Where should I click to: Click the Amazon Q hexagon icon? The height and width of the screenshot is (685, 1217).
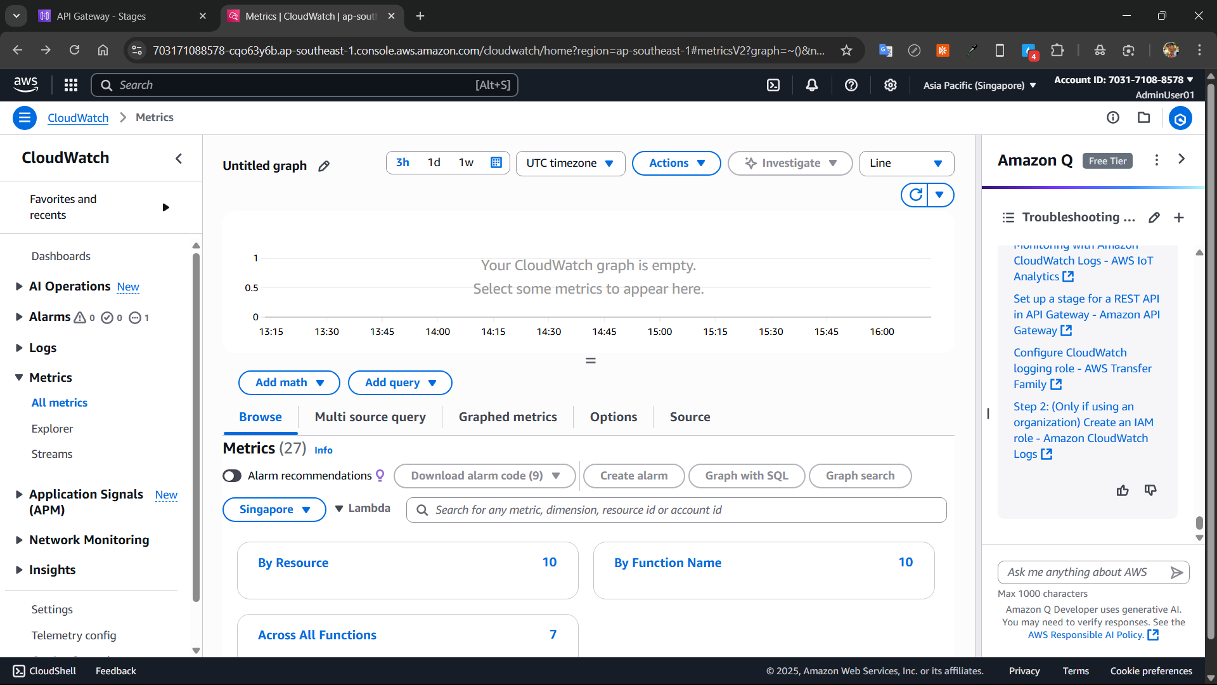point(1180,118)
